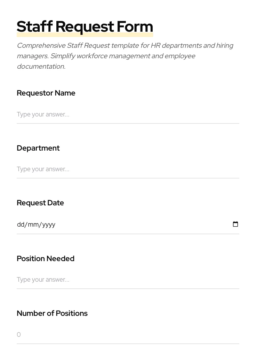Click the Requestor Name label
This screenshot has width=256, height=357.
pyautogui.click(x=46, y=93)
